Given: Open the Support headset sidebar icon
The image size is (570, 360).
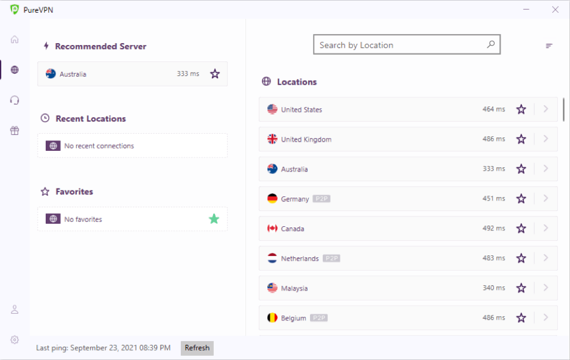Looking at the screenshot, I should point(15,100).
